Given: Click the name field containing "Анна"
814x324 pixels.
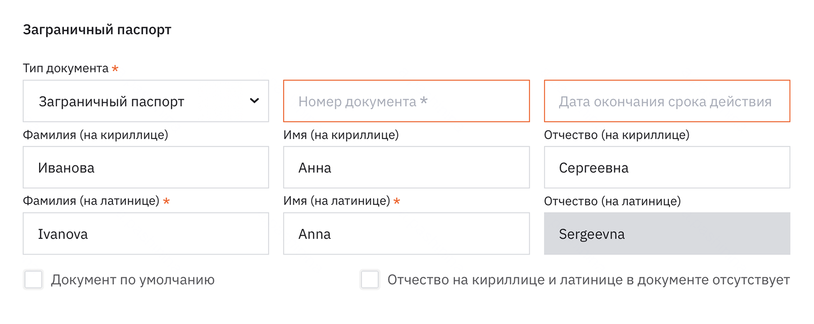Looking at the screenshot, I should click(x=405, y=167).
